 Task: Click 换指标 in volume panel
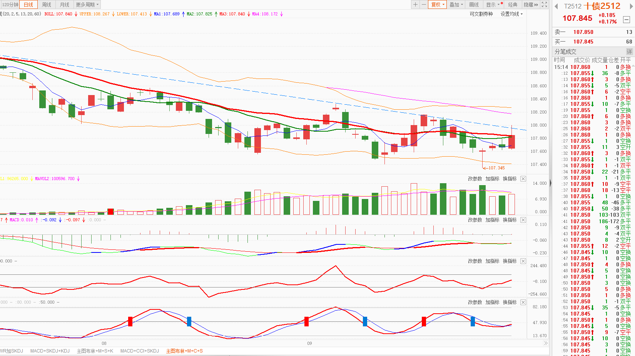(510, 179)
